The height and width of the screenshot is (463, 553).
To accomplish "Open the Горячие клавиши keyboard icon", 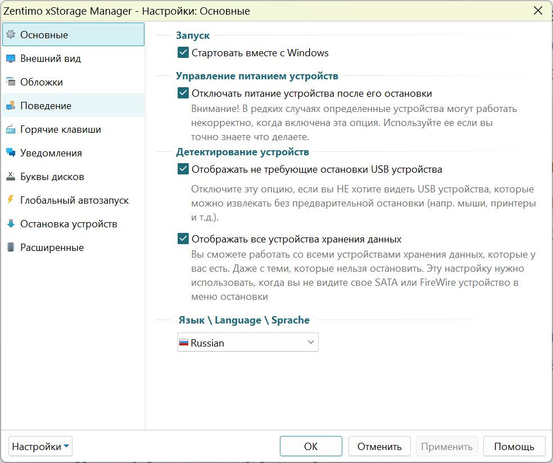I will (x=11, y=129).
